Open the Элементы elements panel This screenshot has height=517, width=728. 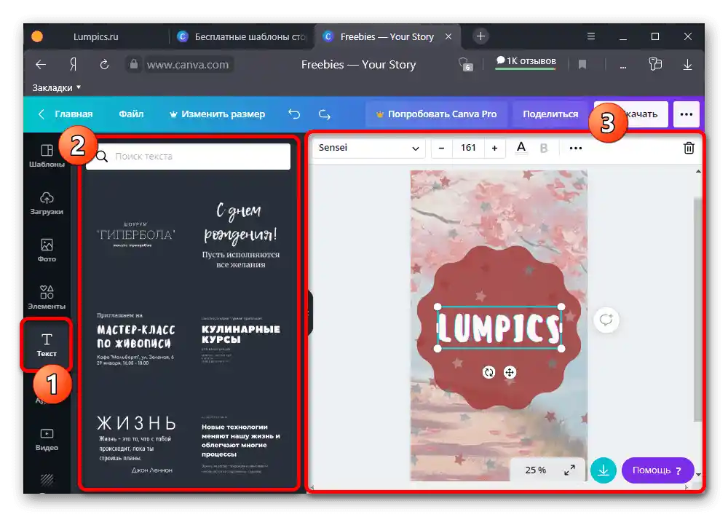click(47, 298)
